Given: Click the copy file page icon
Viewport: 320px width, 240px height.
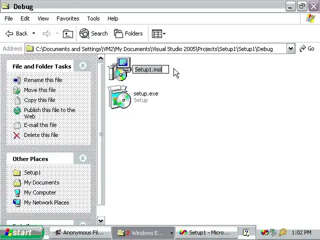Looking at the screenshot, I should [x=17, y=100].
